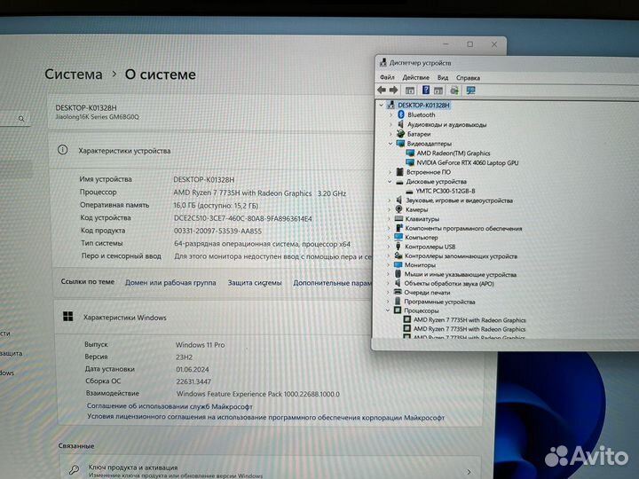Open Домен или рабочая группа link
This screenshot has width=639, height=479.
pos(170,283)
